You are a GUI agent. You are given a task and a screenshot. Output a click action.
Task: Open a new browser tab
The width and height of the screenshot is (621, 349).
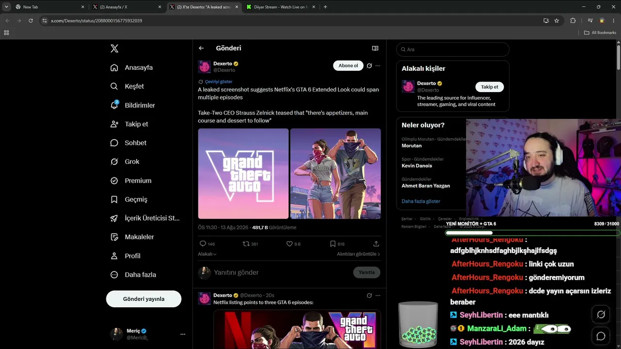point(325,7)
